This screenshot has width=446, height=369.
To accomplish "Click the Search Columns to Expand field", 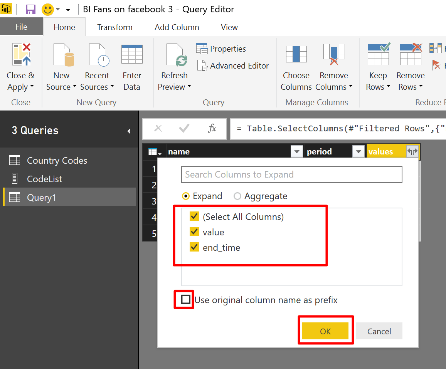I will [292, 174].
